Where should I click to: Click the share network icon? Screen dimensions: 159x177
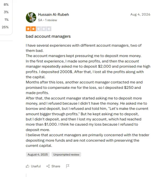pos(48,166)
